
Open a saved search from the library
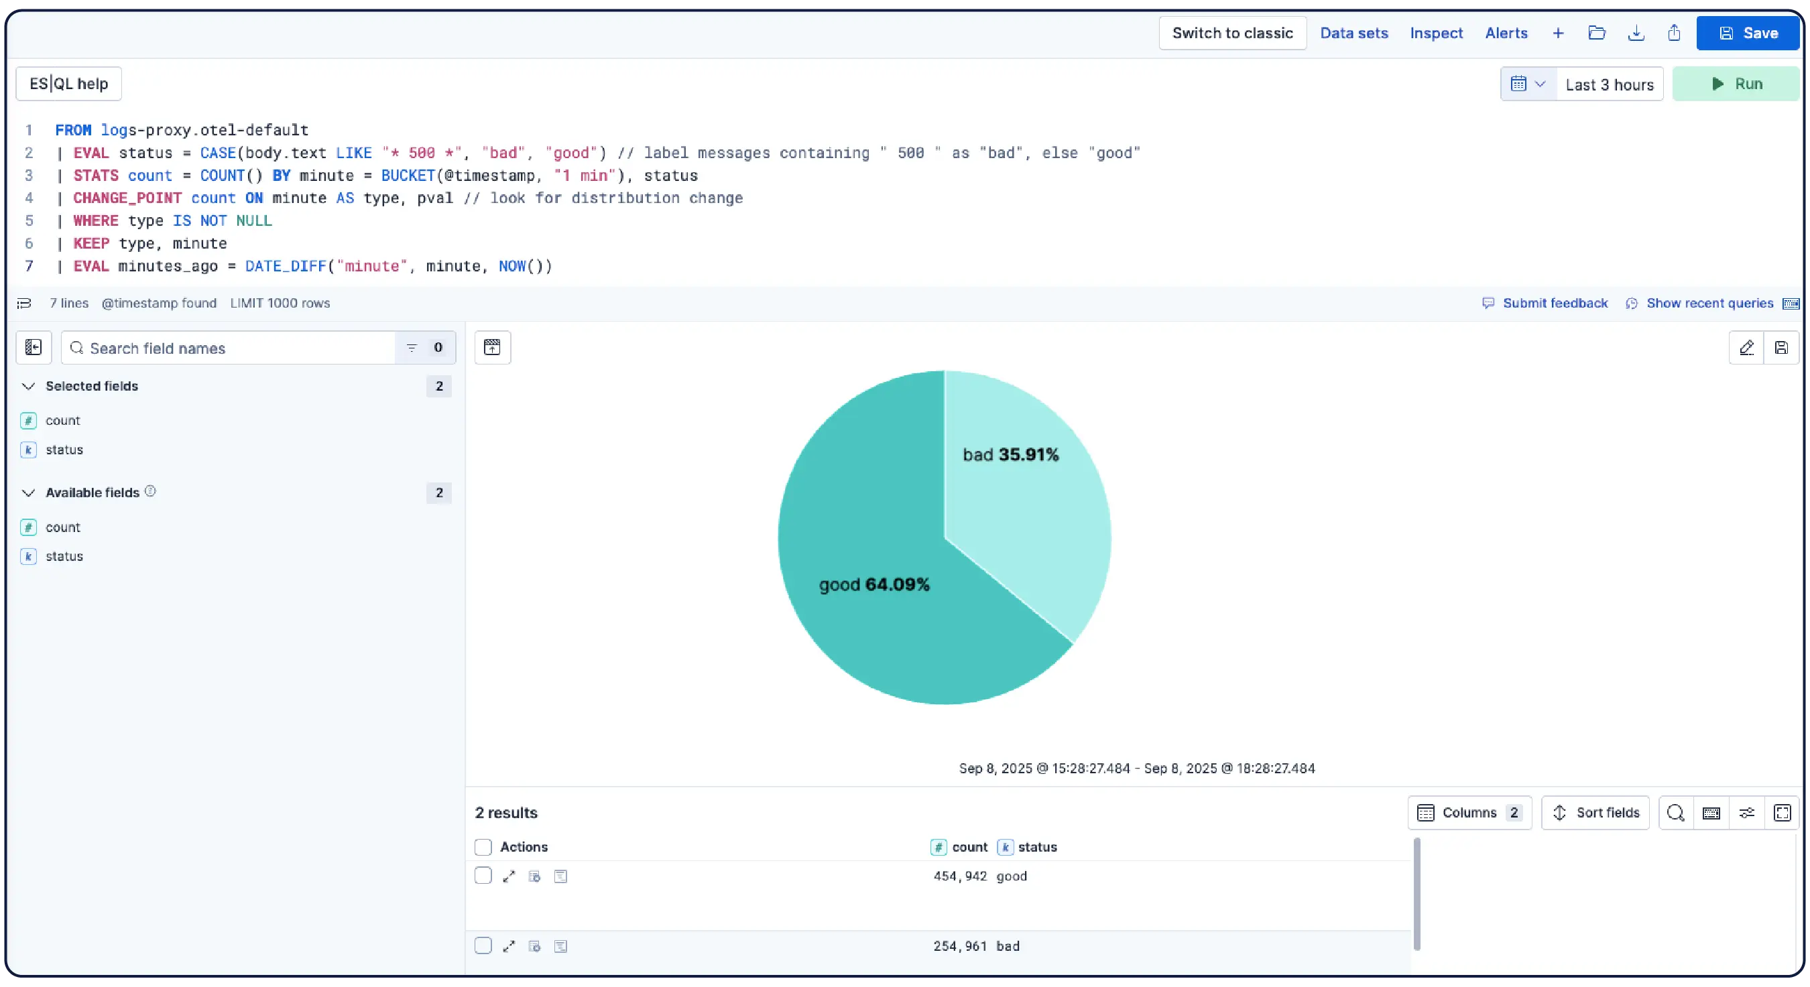1597,33
